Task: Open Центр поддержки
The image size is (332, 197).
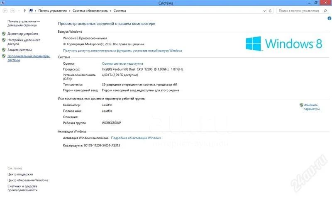Action: click(x=20, y=174)
